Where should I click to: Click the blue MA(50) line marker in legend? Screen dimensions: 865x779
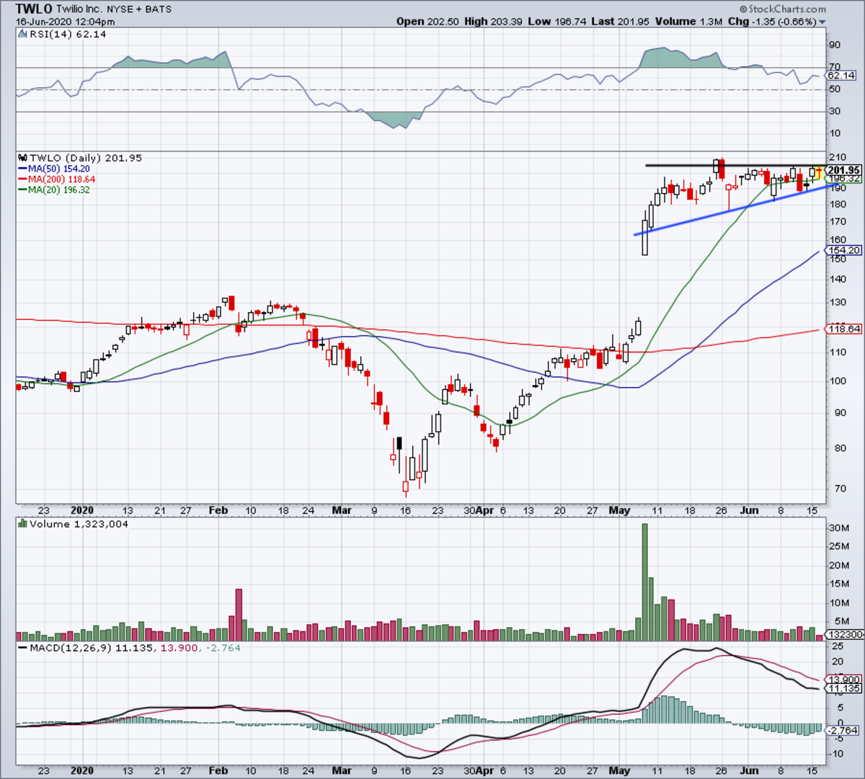[22, 169]
